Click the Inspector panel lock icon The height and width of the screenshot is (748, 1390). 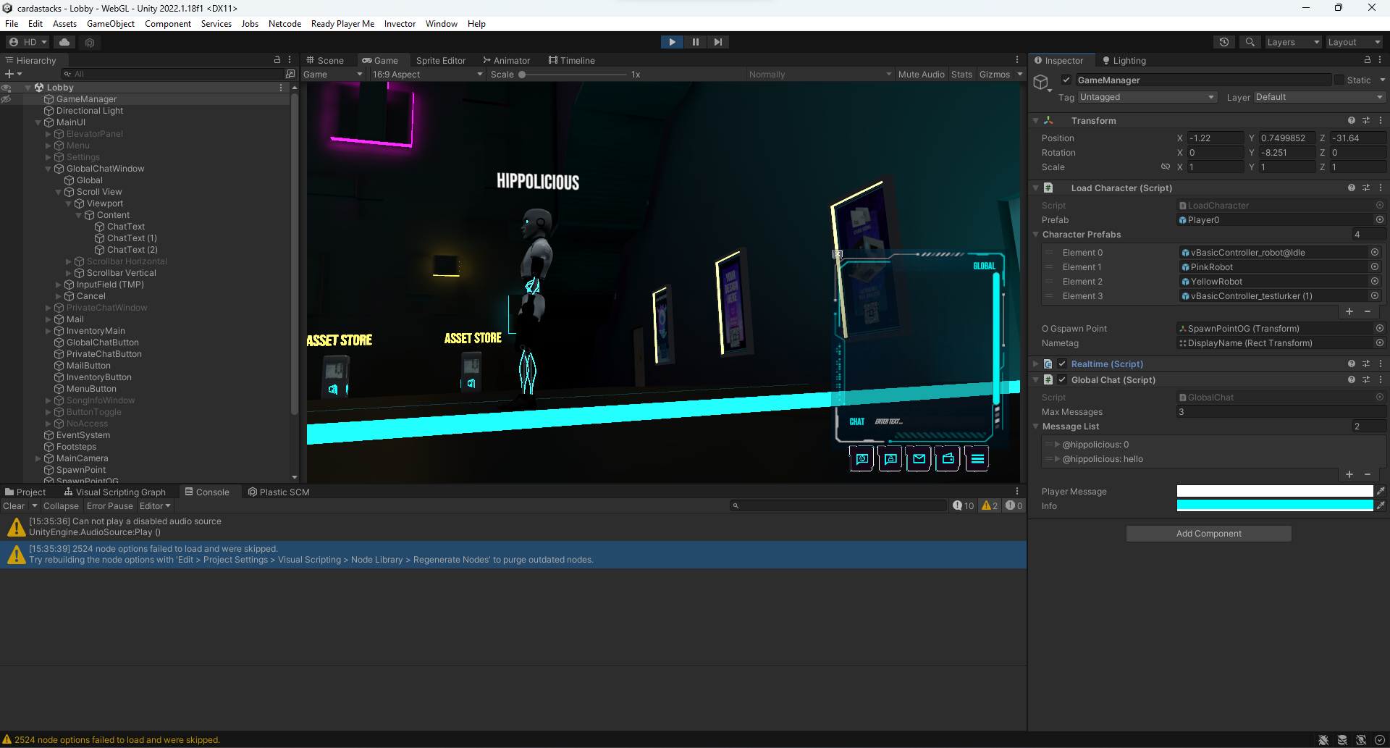pos(1367,60)
